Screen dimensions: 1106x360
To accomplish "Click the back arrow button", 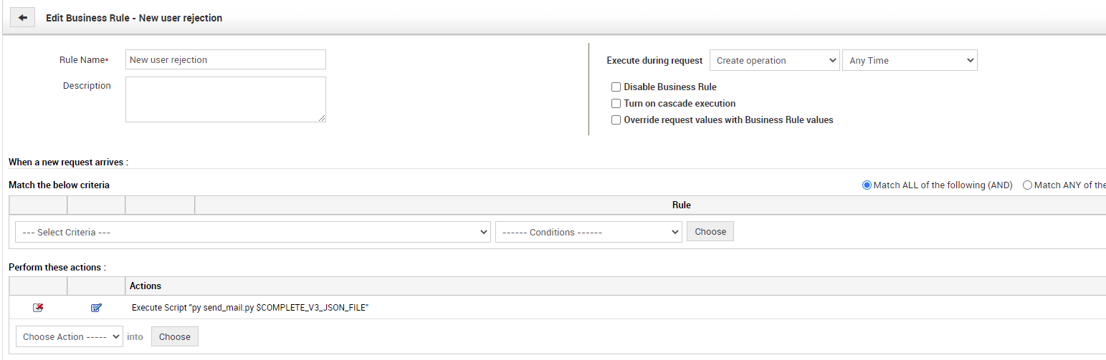I will click(22, 18).
